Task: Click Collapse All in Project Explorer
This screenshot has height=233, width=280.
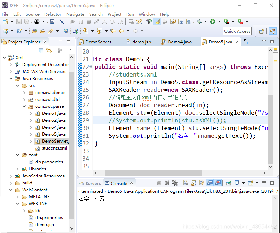Action: pyautogui.click(x=41, y=51)
